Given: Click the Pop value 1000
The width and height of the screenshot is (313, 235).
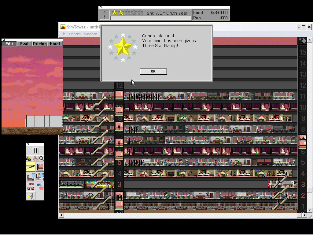Looking at the screenshot, I should pyautogui.click(x=223, y=18).
